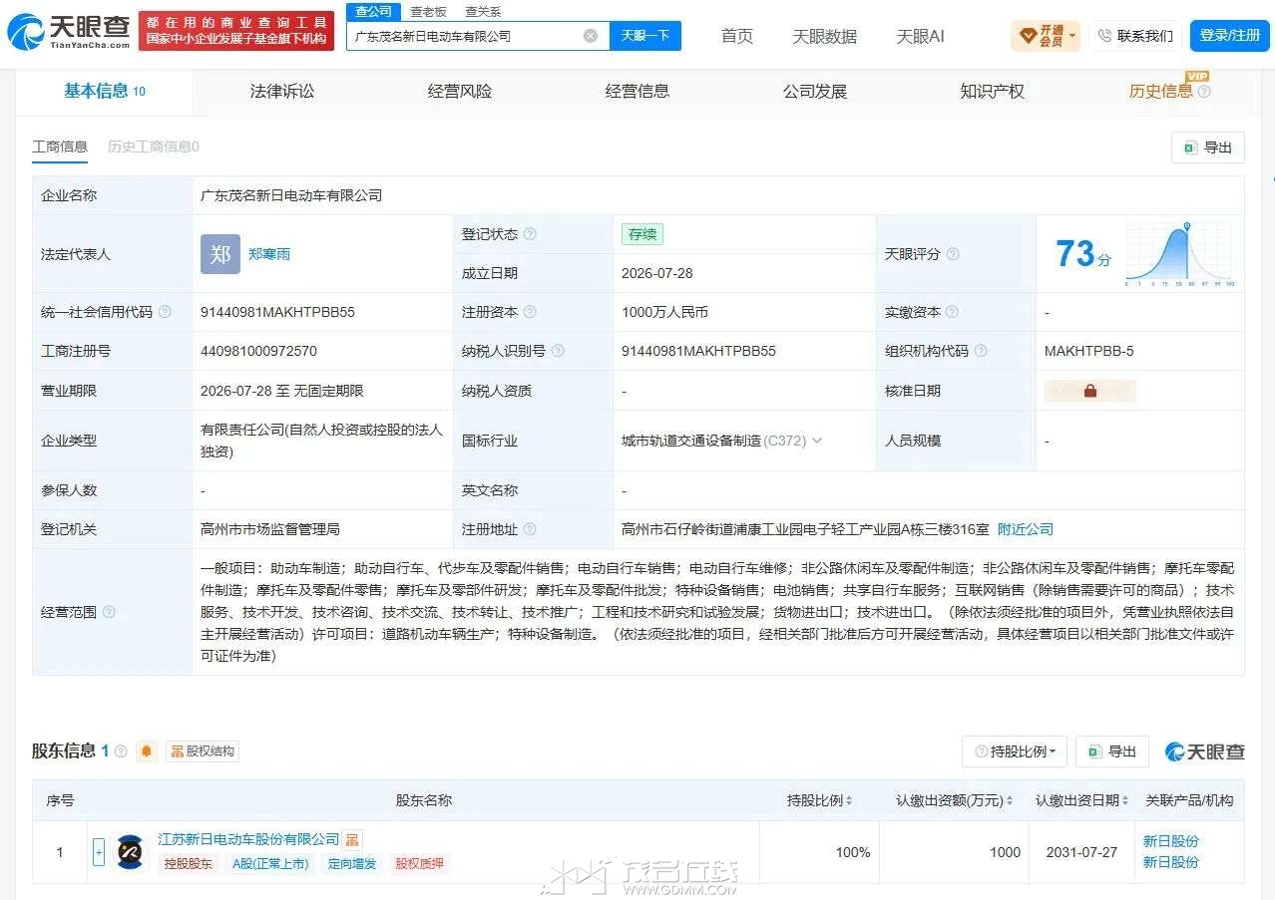
Task: Expand the shareholder row plus icon
Action: coord(98,852)
